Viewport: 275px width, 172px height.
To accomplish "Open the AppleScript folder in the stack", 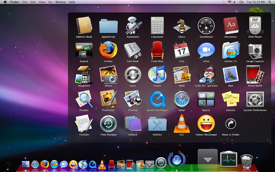I will click(108, 26).
